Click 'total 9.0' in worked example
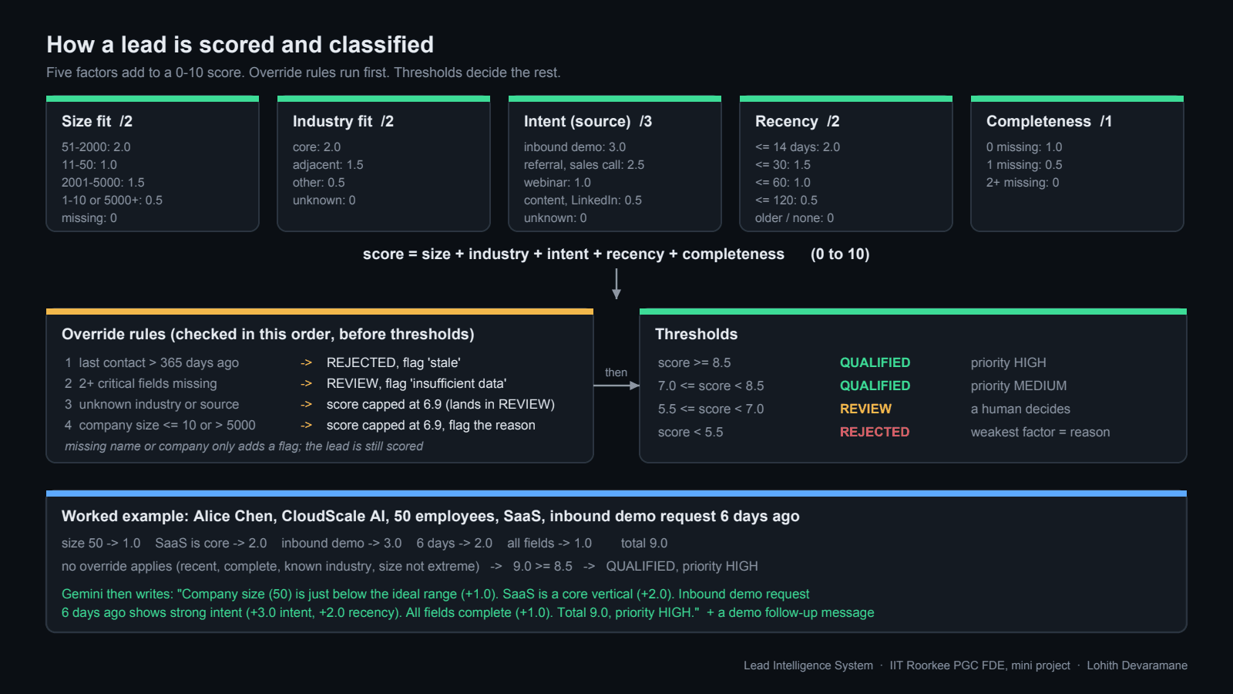 coord(644,543)
